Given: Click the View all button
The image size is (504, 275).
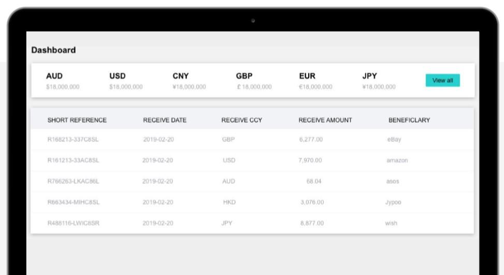Looking at the screenshot, I should point(442,80).
